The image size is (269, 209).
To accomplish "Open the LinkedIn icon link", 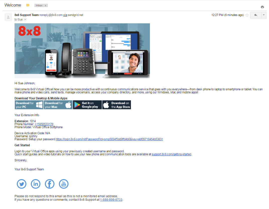I will pos(36,184).
